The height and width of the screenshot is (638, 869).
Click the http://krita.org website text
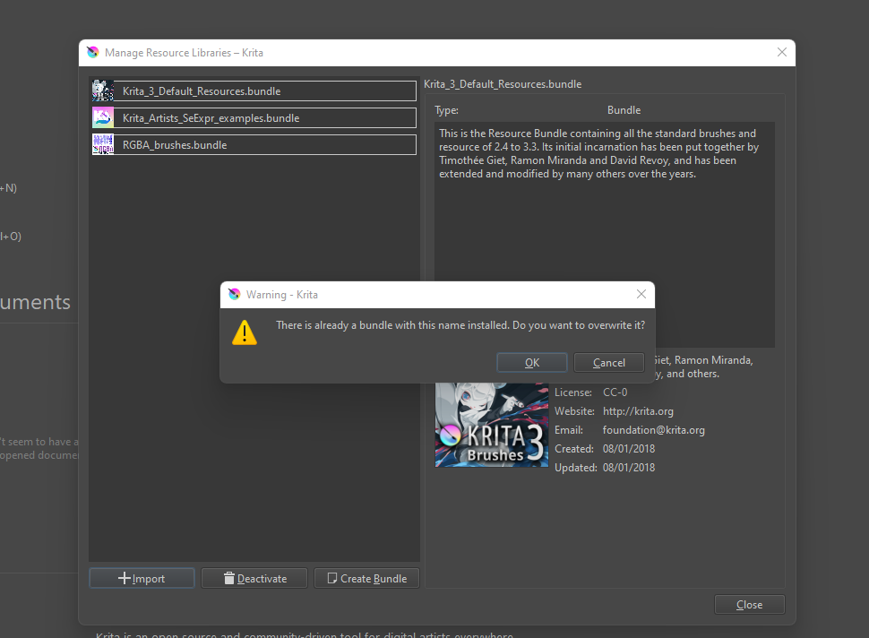(638, 411)
